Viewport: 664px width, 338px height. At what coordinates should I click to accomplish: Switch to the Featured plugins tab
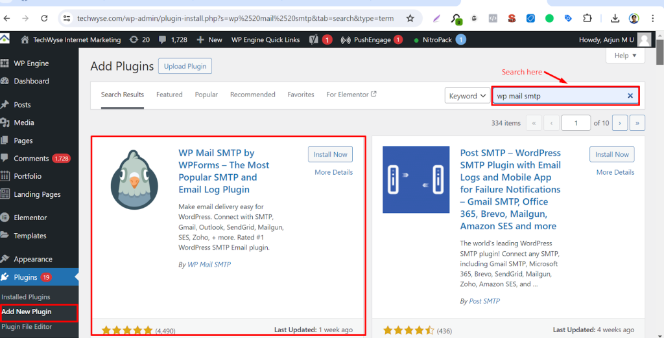point(169,95)
